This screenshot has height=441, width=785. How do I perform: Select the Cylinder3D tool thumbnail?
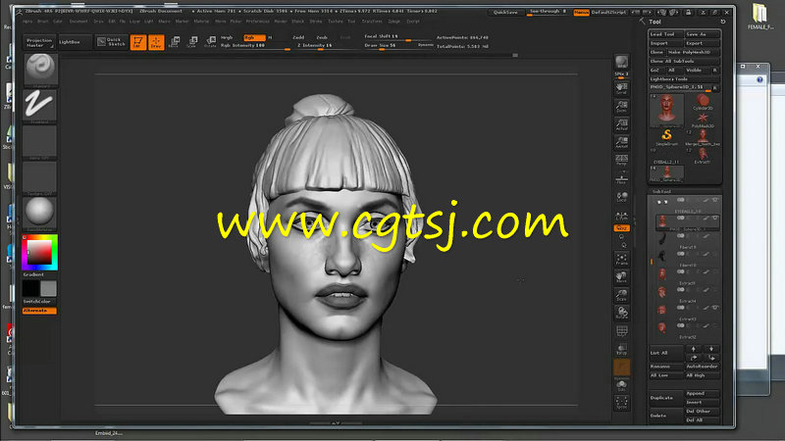tap(703, 103)
